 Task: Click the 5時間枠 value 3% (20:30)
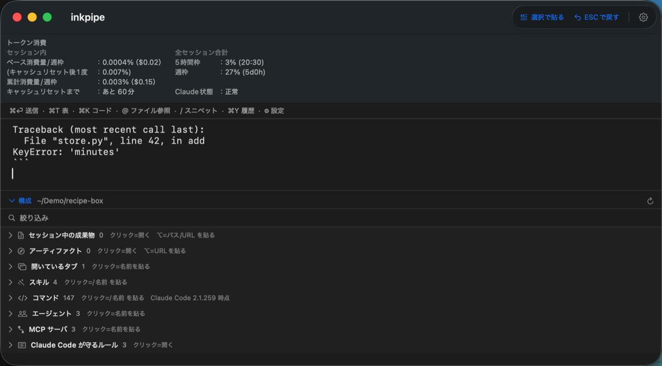click(x=244, y=62)
